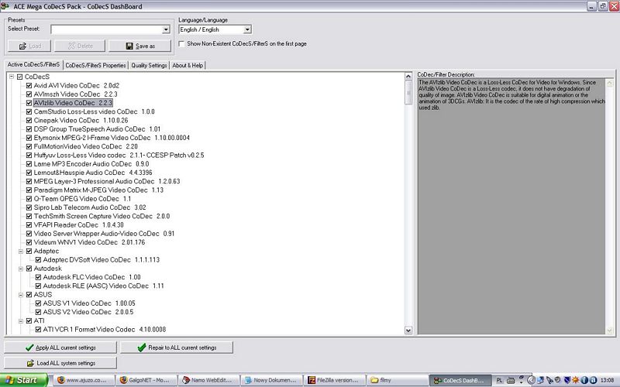620x387 pixels.
Task: Open the filmy folder taskbar window
Action: click(396, 380)
